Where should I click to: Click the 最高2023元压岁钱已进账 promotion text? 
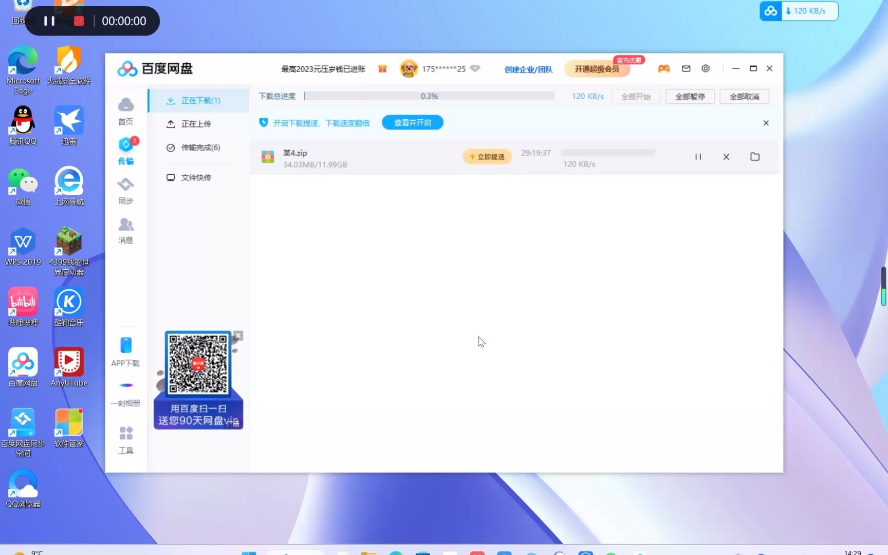pos(323,69)
